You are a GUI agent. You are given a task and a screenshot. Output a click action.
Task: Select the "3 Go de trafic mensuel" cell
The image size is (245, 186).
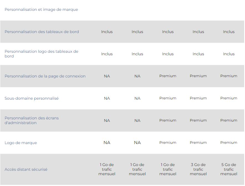(x=198, y=169)
